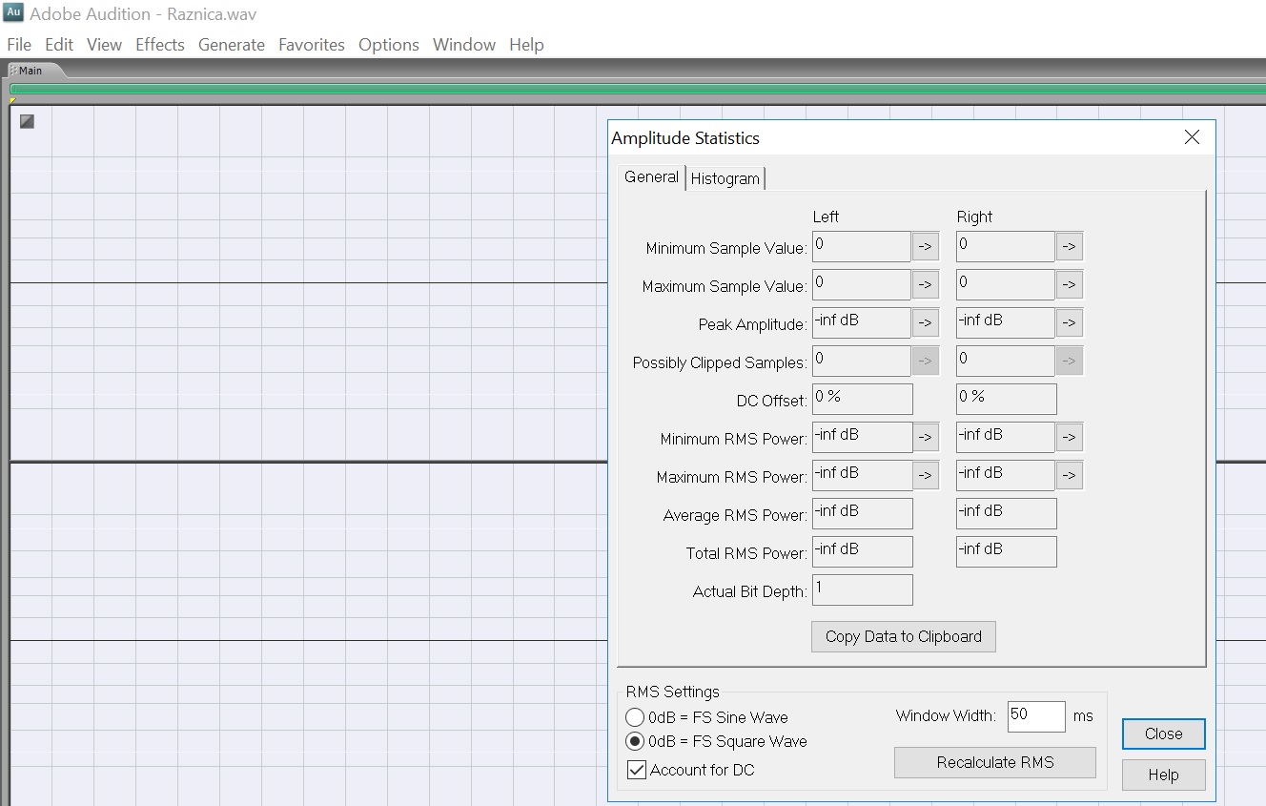Image resolution: width=1266 pixels, height=806 pixels.
Task: Click the Adobe Audition app icon
Action: point(13,13)
